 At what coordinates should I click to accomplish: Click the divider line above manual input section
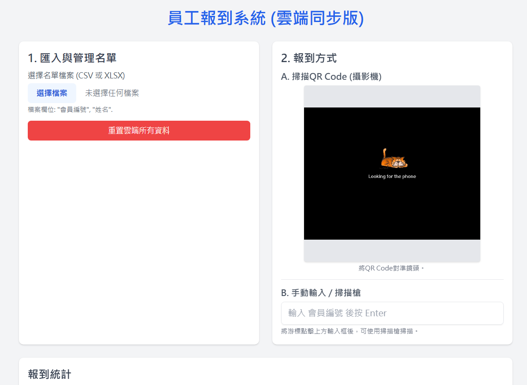point(392,279)
